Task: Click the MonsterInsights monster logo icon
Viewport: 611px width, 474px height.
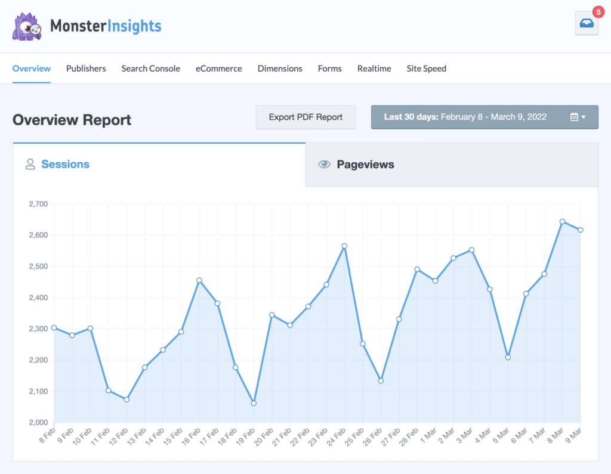Action: click(x=27, y=26)
